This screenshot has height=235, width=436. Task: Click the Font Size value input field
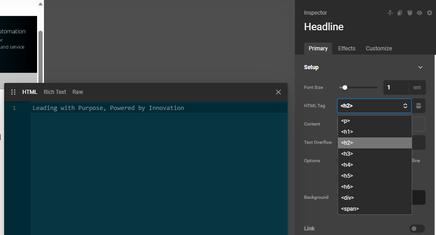coord(396,87)
